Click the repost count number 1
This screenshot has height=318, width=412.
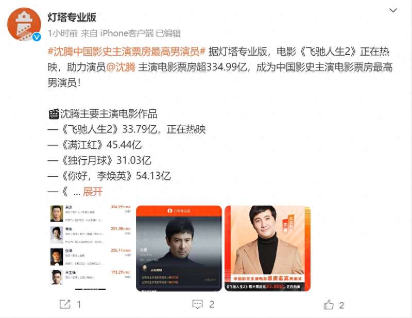point(79,305)
